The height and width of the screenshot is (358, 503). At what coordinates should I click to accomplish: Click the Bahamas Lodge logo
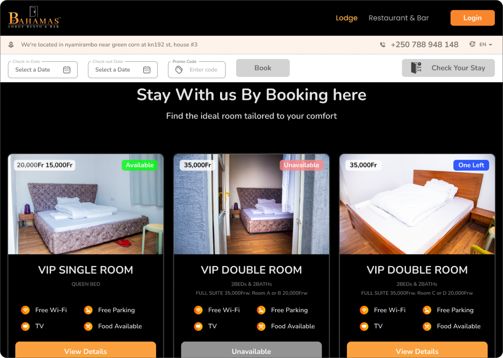34,17
